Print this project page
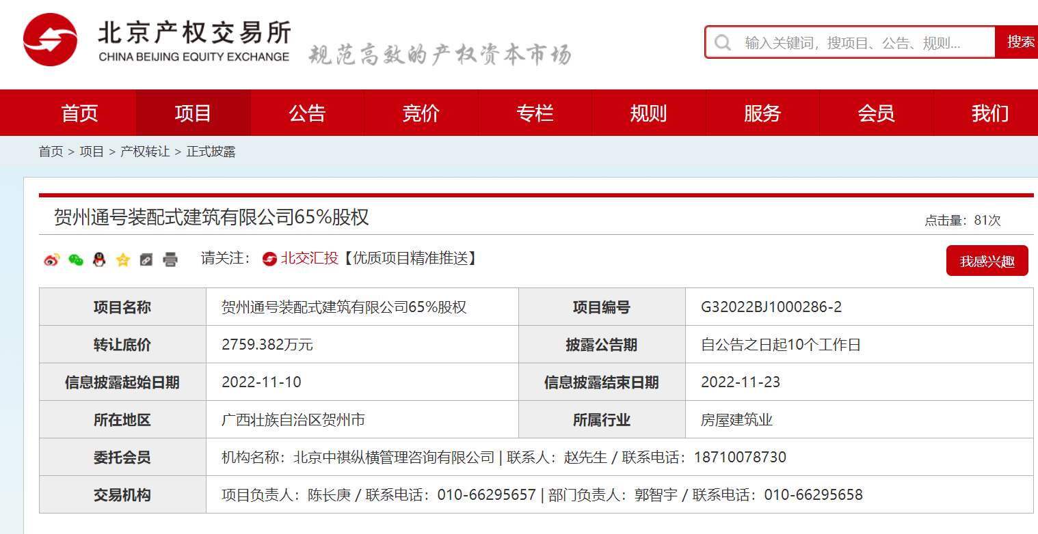1038x534 pixels. pos(169,259)
